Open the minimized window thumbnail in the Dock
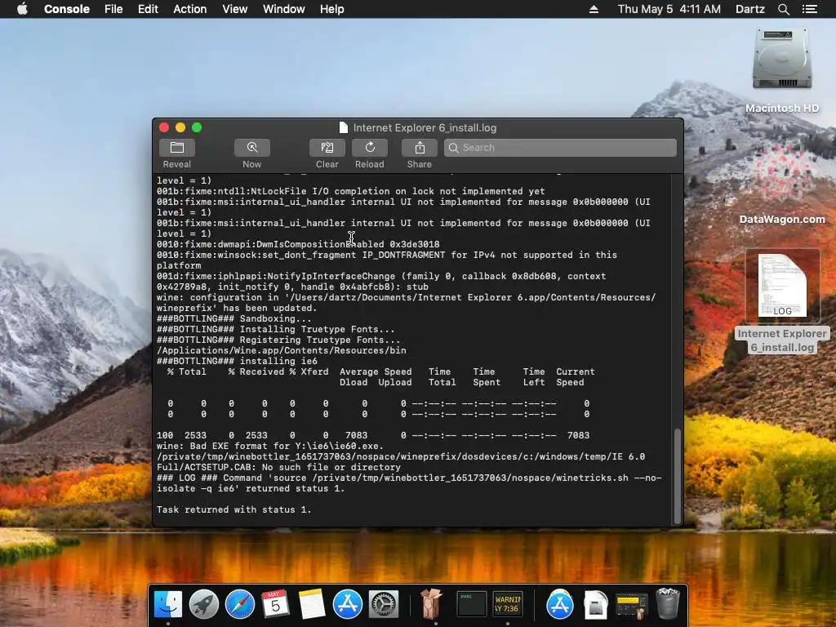This screenshot has width=836, height=627. (x=631, y=606)
